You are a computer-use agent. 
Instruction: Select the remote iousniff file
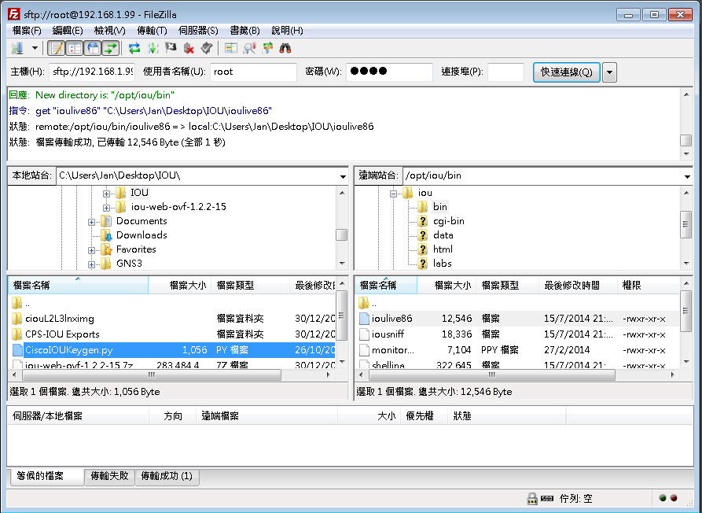(x=517, y=334)
